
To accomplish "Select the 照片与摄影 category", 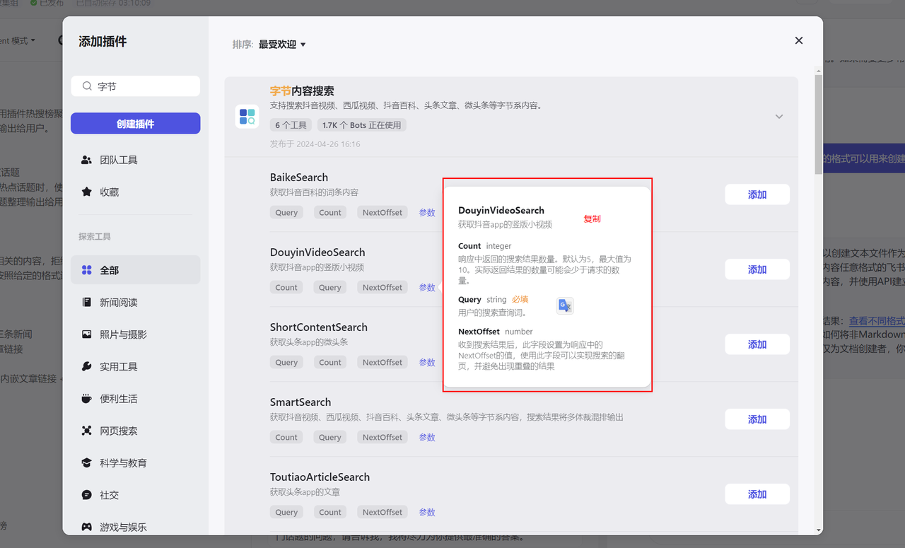I will click(x=136, y=334).
